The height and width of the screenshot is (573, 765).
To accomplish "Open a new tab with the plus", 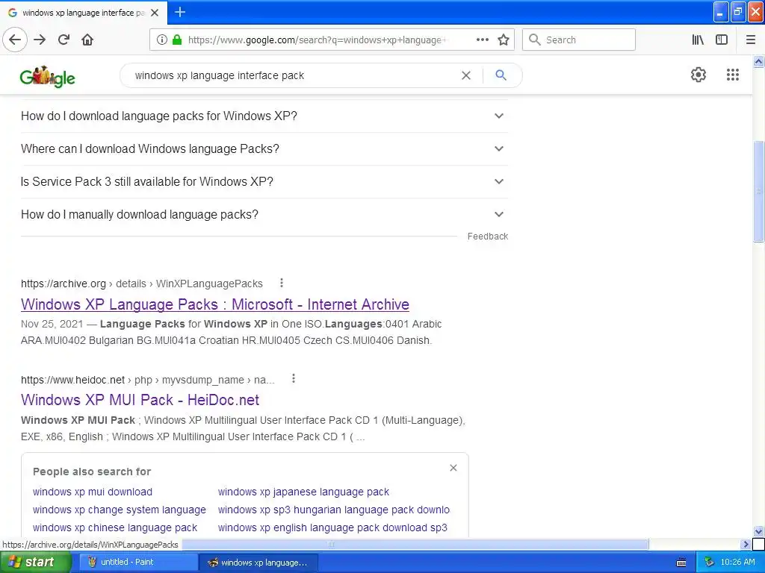I will [x=180, y=12].
